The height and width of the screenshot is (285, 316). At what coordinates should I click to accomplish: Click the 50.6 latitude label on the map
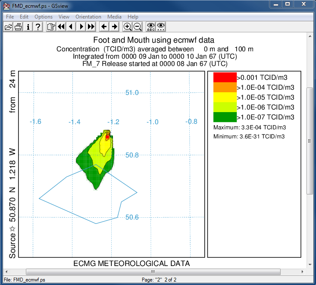pyautogui.click(x=132, y=217)
